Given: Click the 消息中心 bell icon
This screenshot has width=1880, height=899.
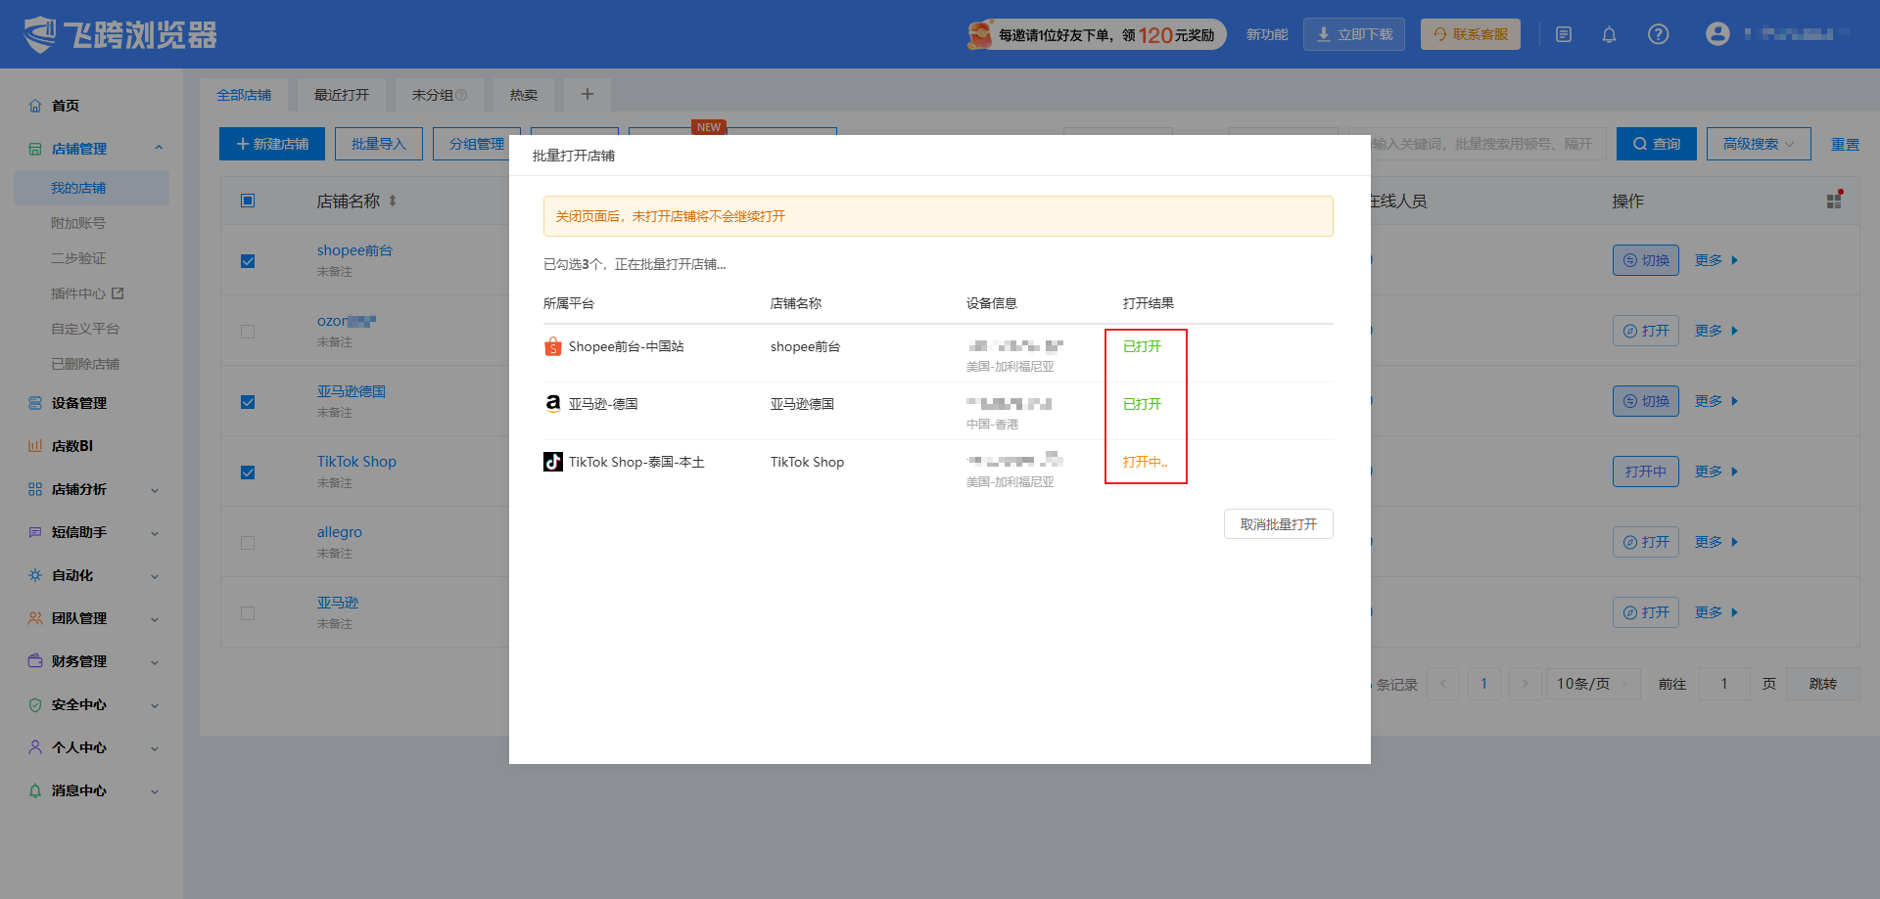Looking at the screenshot, I should (x=35, y=790).
